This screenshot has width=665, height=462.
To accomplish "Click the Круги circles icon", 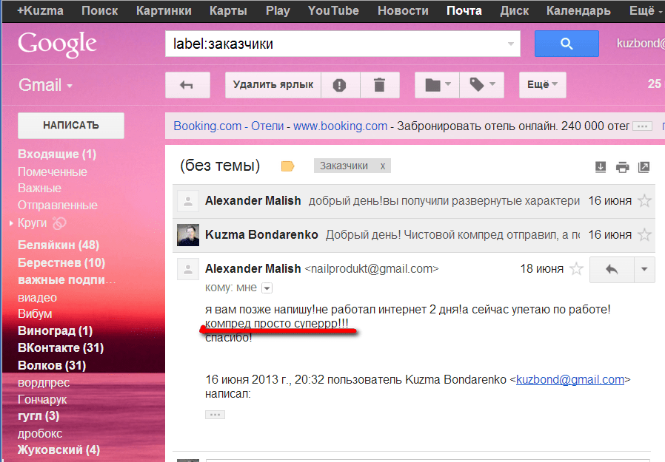I will pyautogui.click(x=59, y=222).
